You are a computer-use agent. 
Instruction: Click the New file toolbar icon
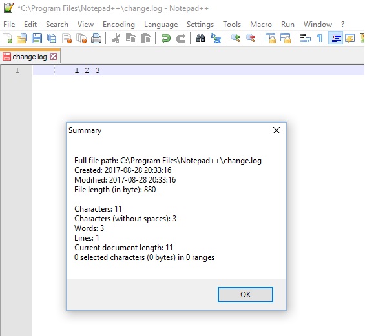click(7, 38)
